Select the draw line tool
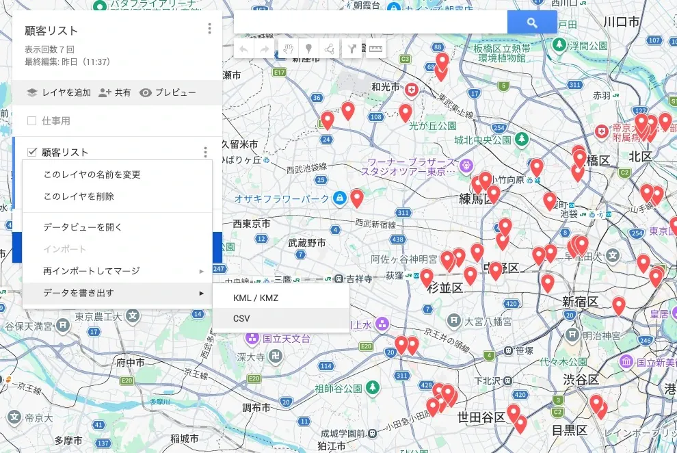The image size is (677, 453). pyautogui.click(x=330, y=49)
